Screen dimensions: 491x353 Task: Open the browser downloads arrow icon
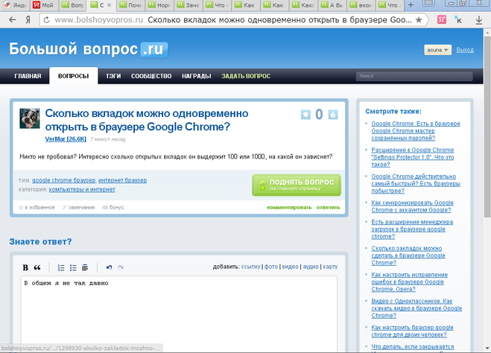pyautogui.click(x=478, y=20)
